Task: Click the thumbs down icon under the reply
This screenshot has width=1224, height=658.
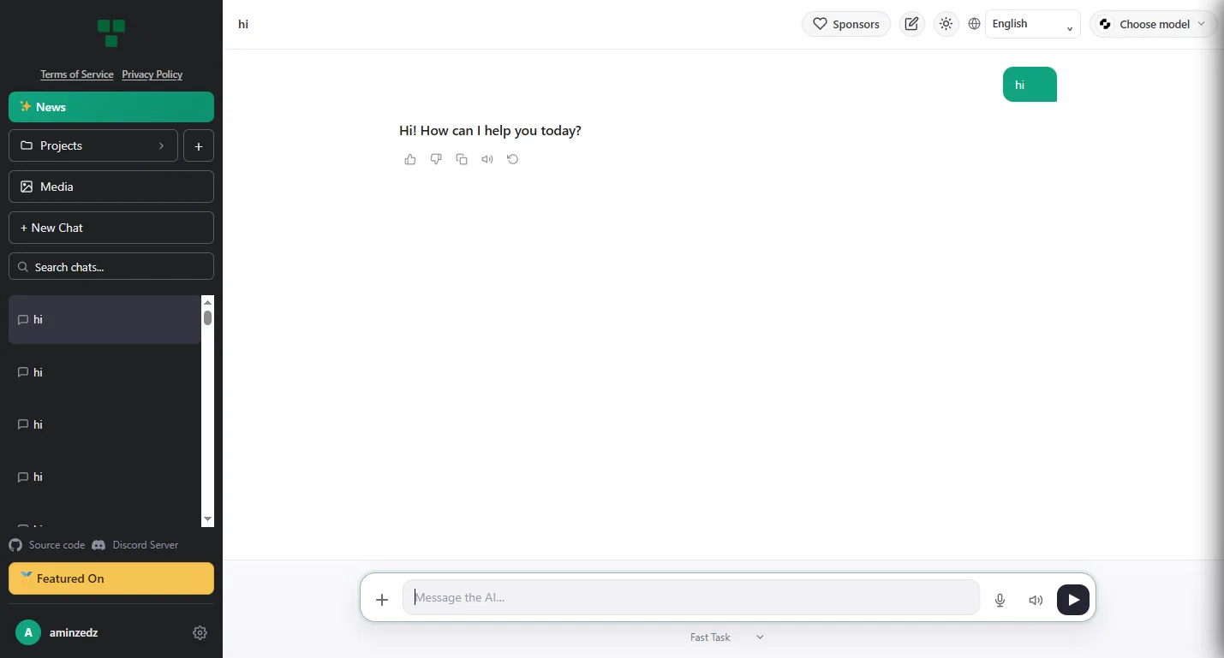Action: [436, 159]
